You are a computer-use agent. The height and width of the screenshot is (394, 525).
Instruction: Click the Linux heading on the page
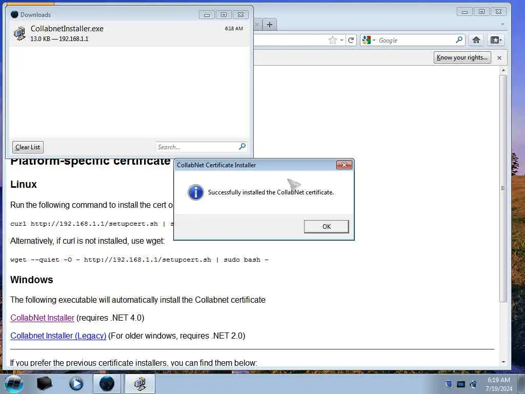24,184
